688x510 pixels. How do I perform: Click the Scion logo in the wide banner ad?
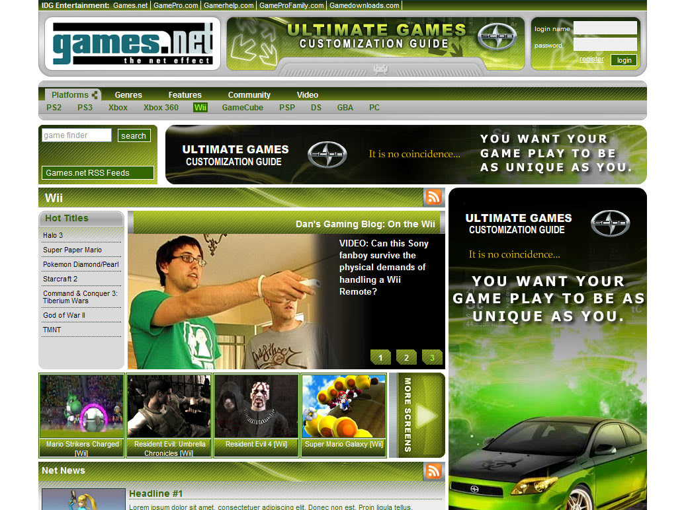(x=327, y=154)
